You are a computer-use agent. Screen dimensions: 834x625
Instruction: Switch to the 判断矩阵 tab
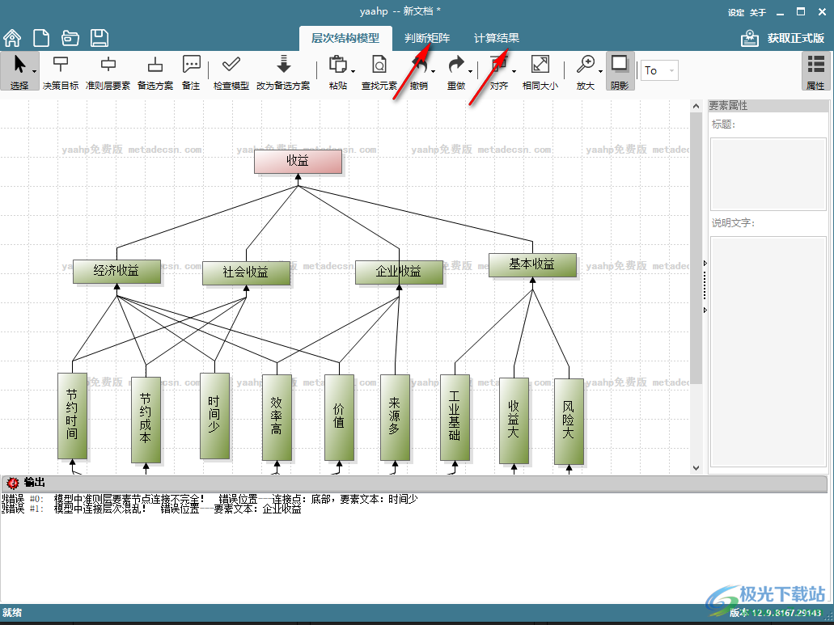click(428, 38)
